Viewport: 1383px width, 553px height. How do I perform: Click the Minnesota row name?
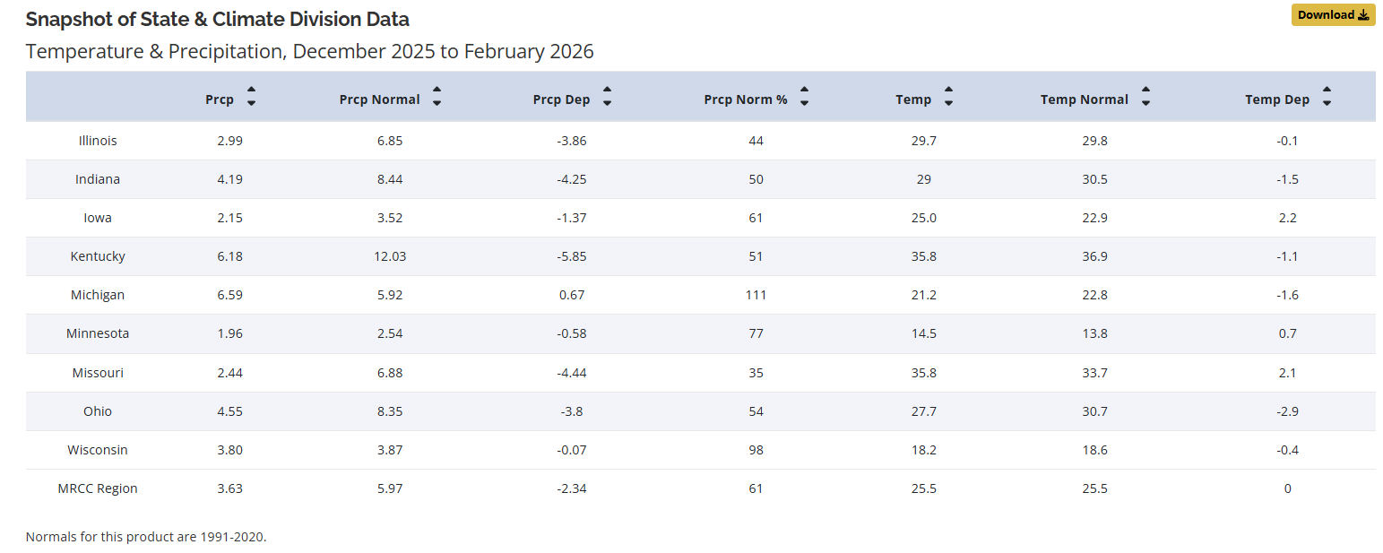click(98, 333)
